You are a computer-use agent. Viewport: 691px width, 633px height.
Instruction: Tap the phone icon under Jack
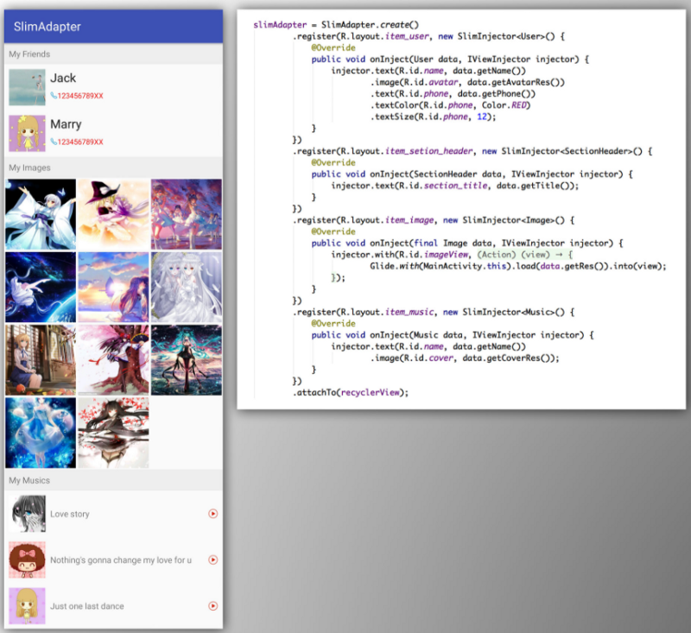(54, 96)
